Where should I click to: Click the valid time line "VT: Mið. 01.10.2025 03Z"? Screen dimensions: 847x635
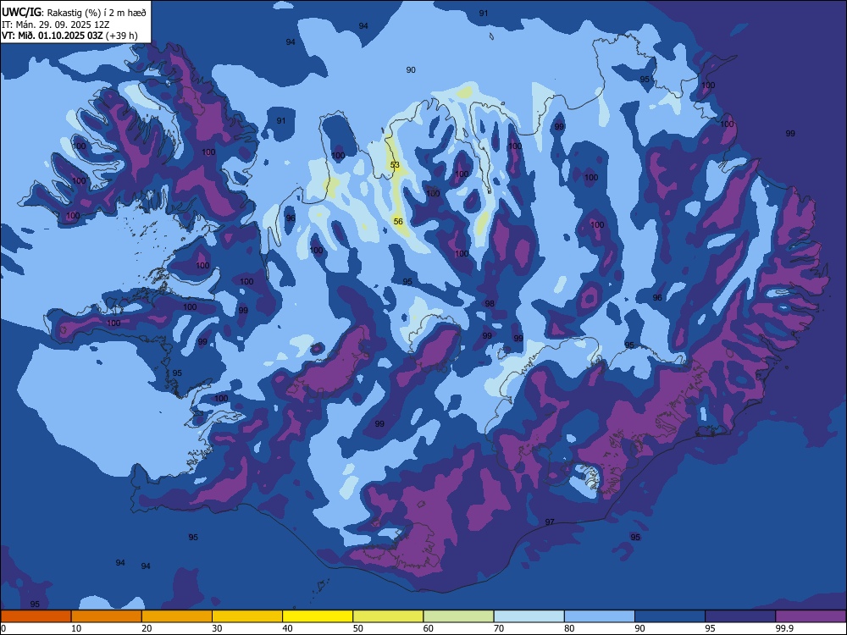coord(52,36)
